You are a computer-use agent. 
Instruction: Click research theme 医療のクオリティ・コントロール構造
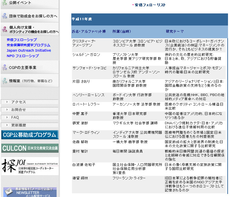pos(194,106)
